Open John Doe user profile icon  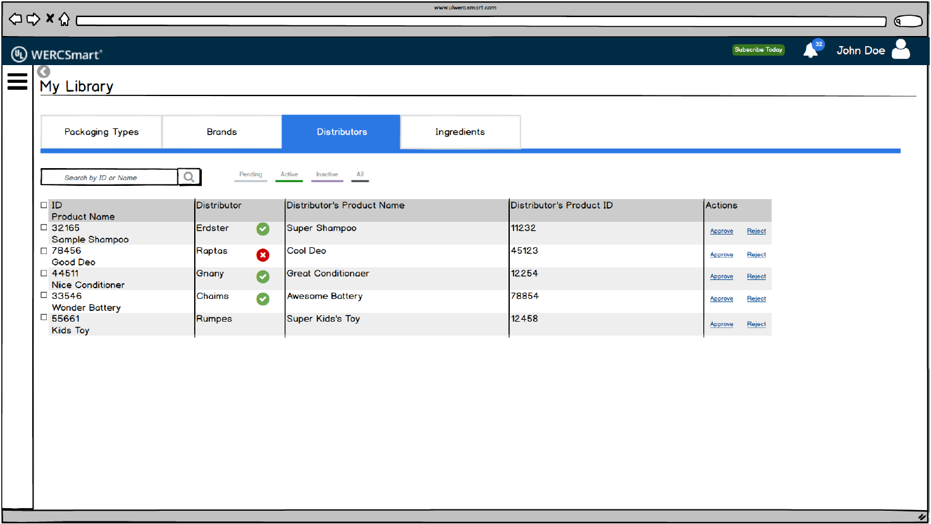pos(901,49)
